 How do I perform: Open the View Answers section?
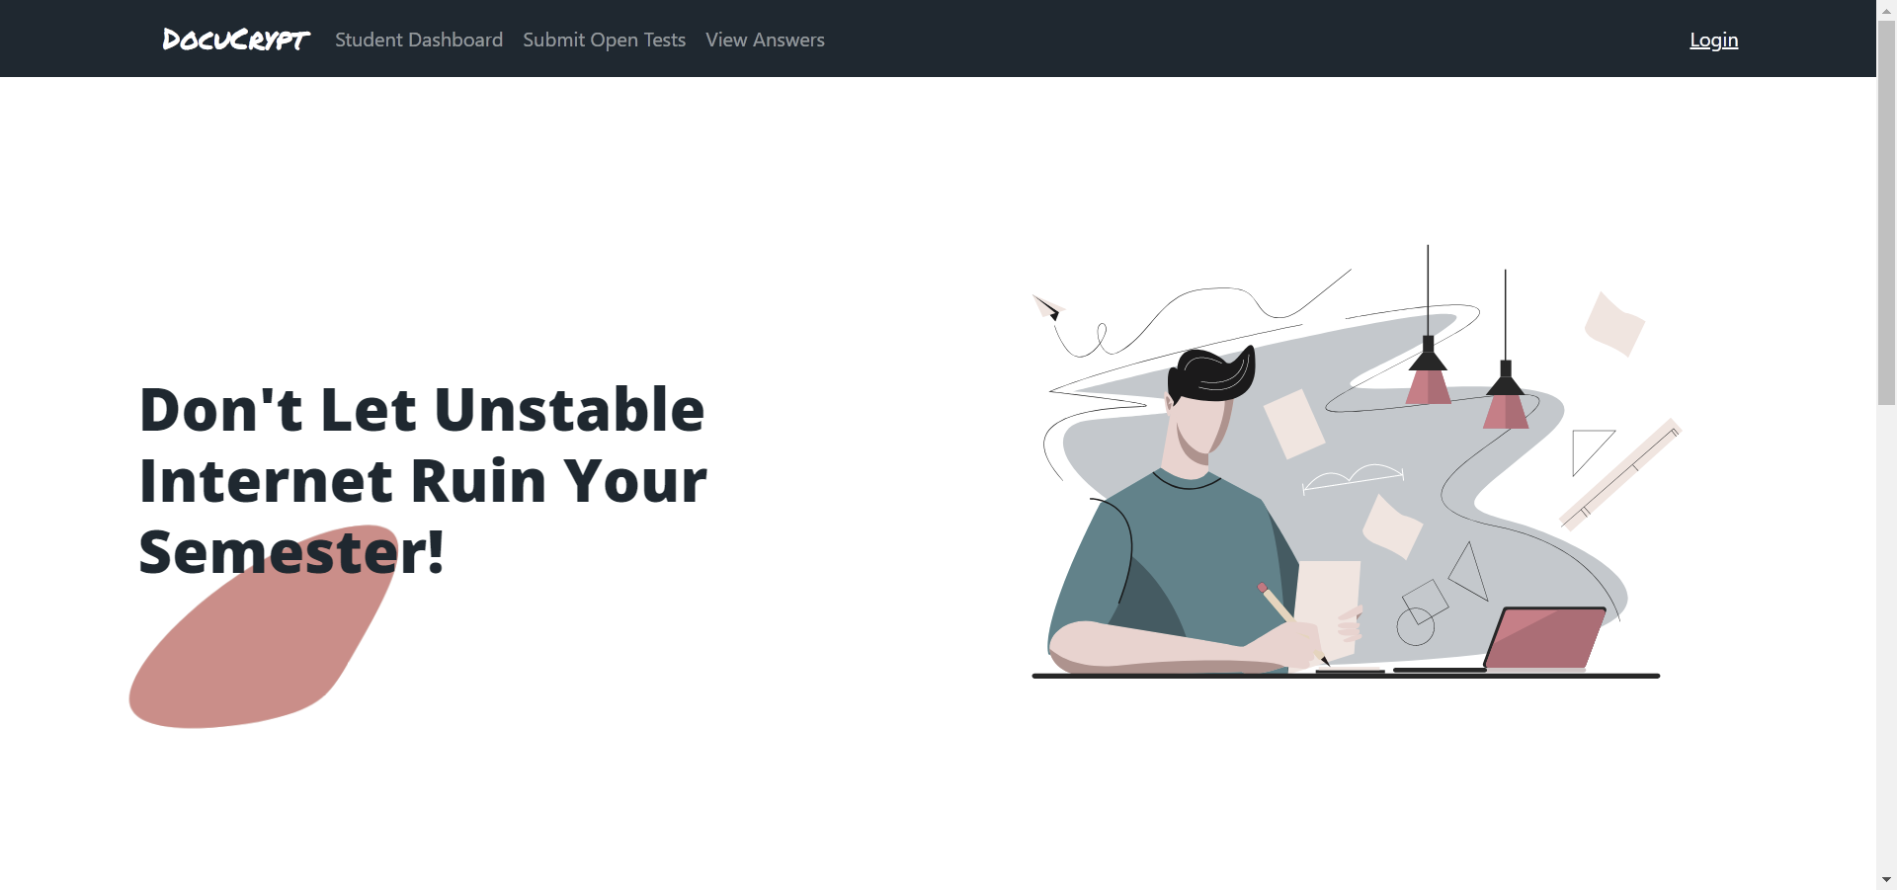pos(765,40)
